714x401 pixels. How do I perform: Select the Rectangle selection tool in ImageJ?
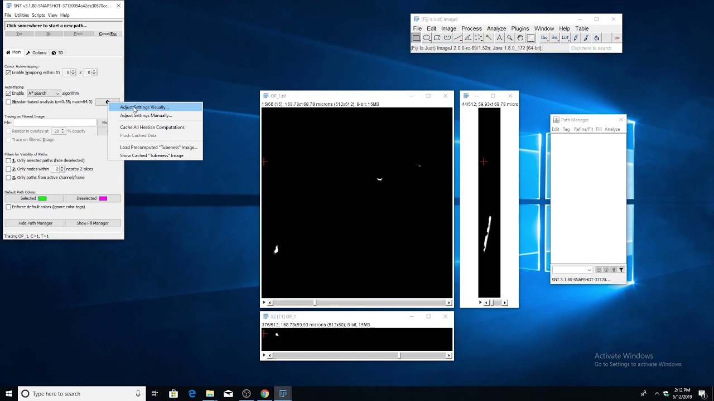(x=416, y=38)
